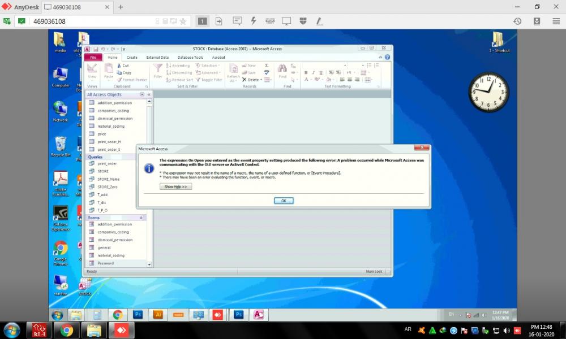
Task: Click the Filter funnel icon
Action: (158, 68)
